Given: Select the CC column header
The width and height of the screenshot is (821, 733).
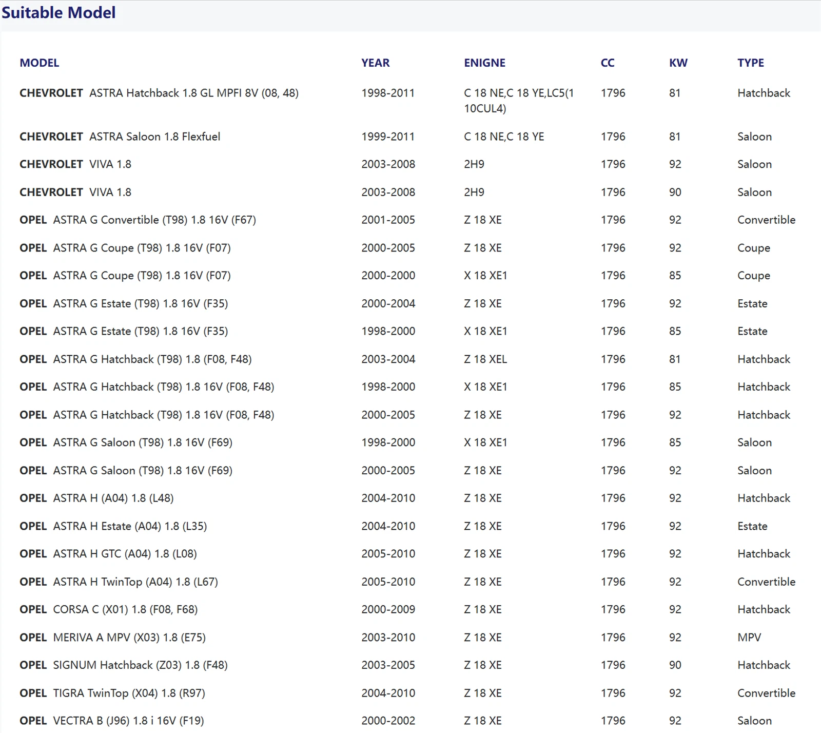Looking at the screenshot, I should (608, 63).
